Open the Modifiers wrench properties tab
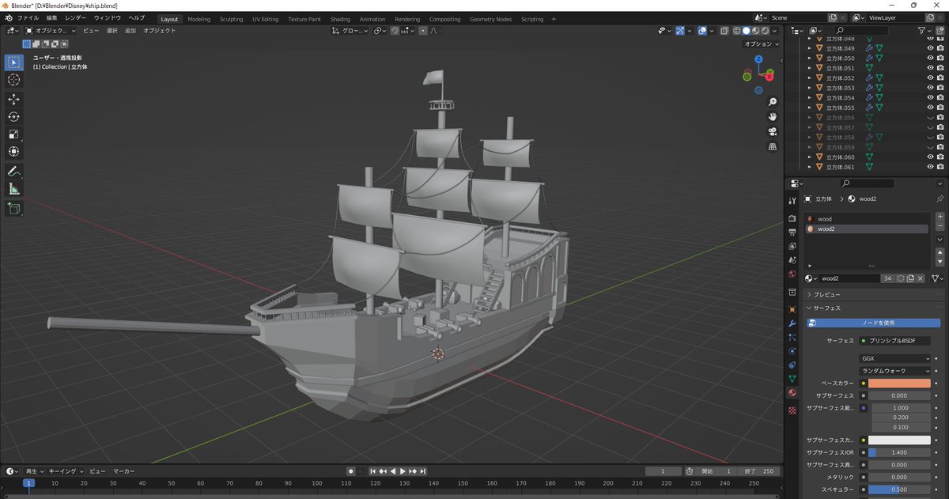 [x=792, y=323]
